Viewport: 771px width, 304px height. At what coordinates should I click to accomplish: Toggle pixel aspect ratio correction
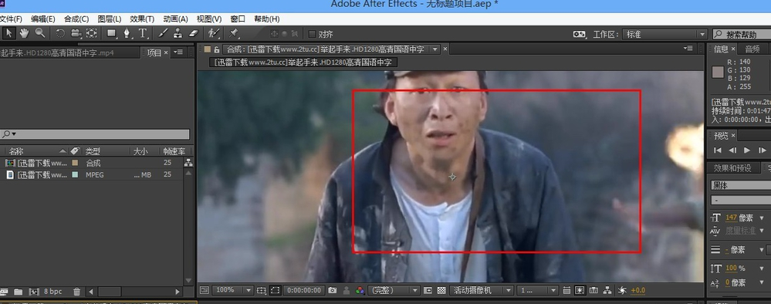tap(566, 290)
